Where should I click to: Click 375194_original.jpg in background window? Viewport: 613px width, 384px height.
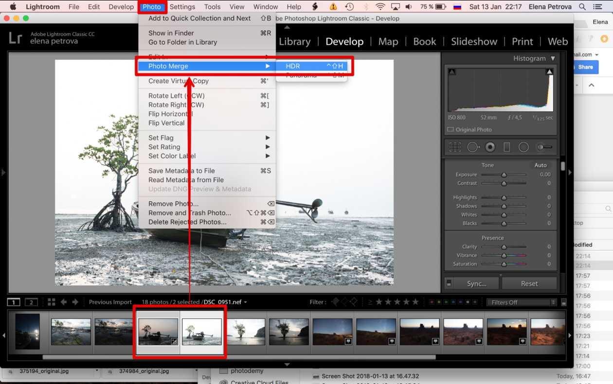click(x=44, y=371)
